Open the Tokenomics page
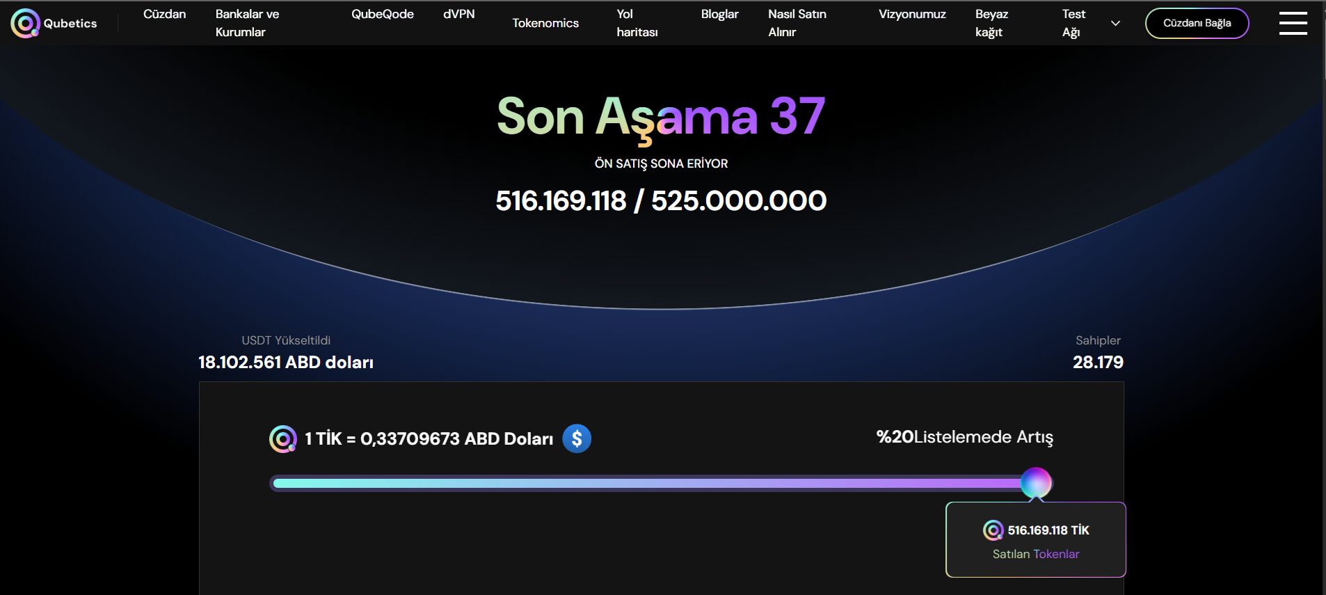Image resolution: width=1326 pixels, height=595 pixels. (545, 23)
